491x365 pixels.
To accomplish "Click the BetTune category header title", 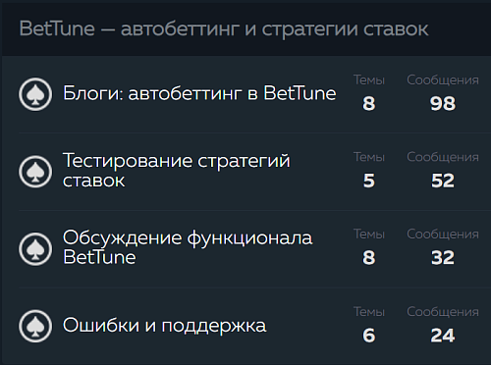I will click(x=224, y=28).
